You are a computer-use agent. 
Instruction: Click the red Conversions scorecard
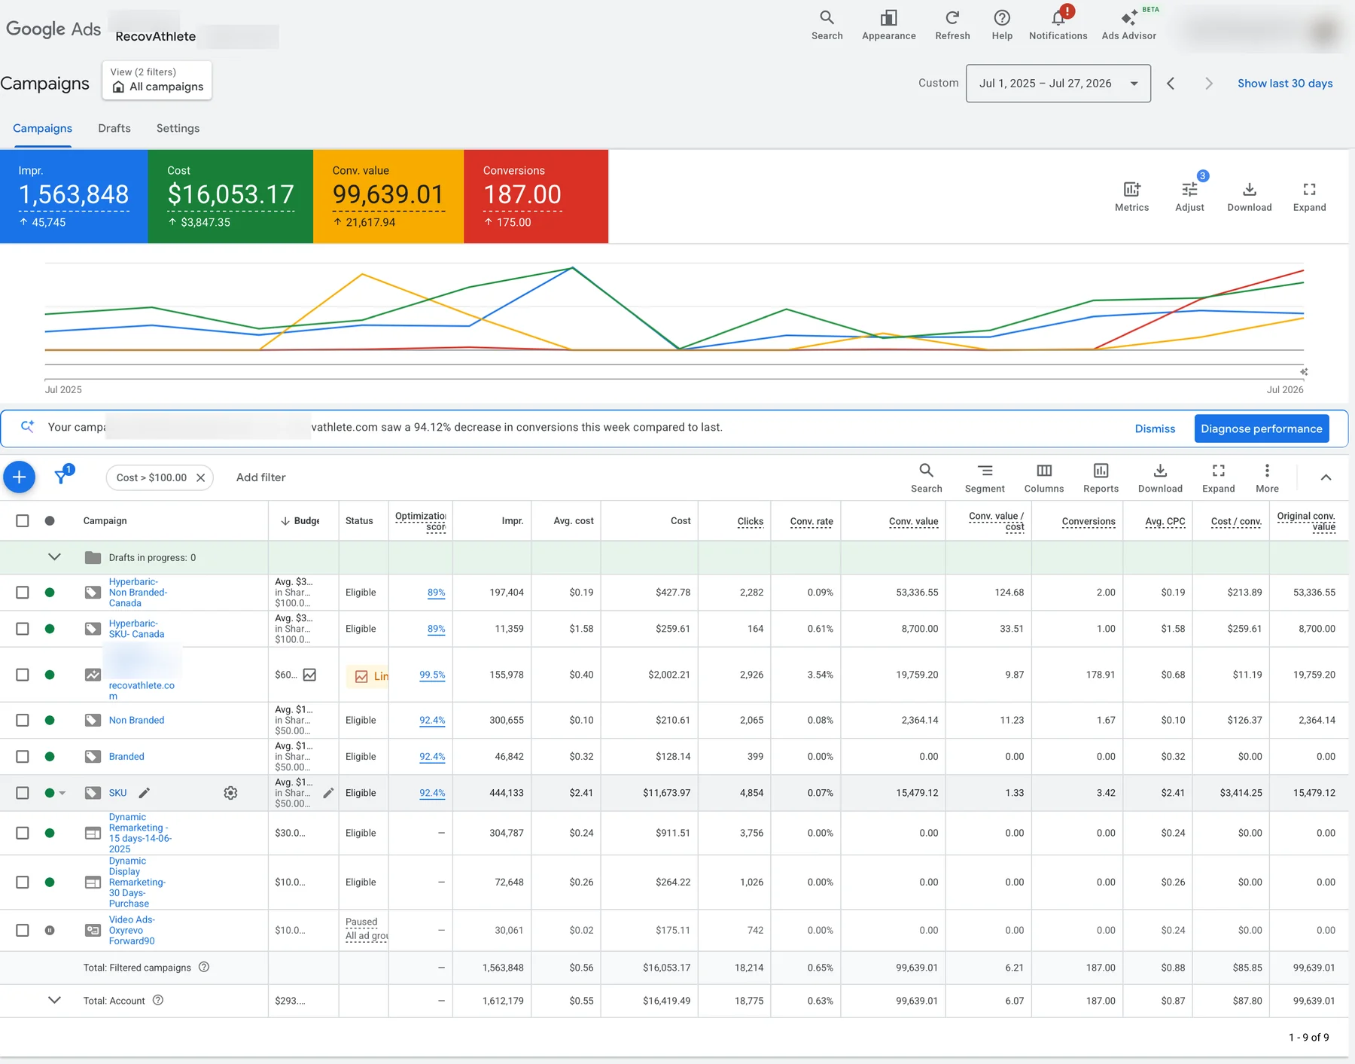pyautogui.click(x=536, y=196)
